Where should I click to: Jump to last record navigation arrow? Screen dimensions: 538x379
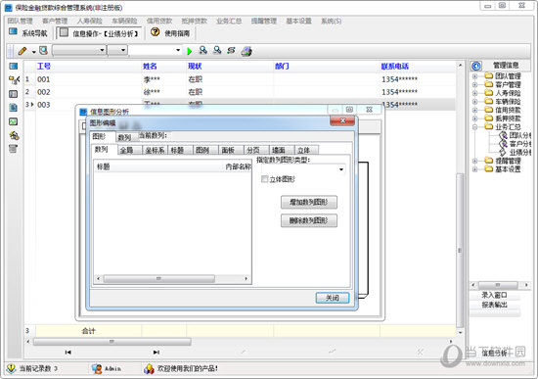point(157,352)
